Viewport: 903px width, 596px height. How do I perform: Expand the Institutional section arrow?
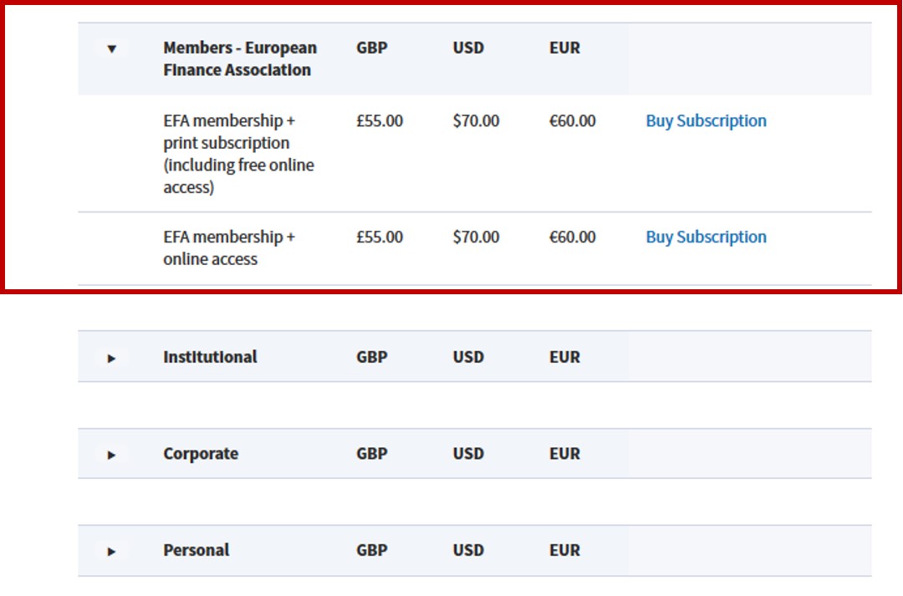click(x=112, y=359)
